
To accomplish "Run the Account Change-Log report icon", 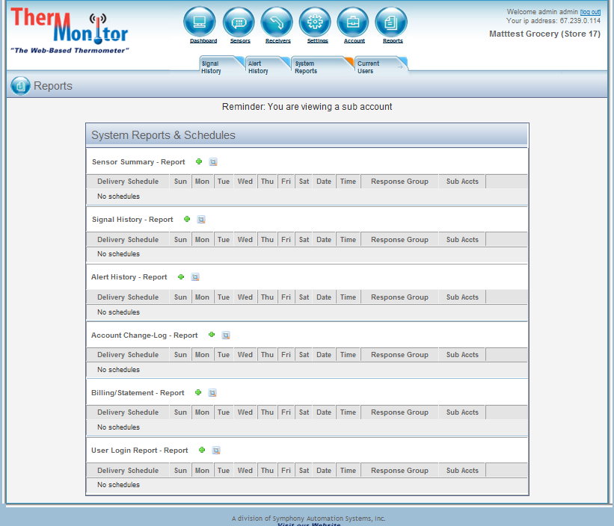I will point(226,335).
